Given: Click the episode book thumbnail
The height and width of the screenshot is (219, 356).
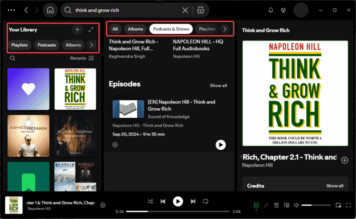Looking at the screenshot, I should pyautogui.click(x=128, y=109).
